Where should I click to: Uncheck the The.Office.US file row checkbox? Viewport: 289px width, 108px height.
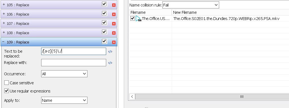(133, 18)
